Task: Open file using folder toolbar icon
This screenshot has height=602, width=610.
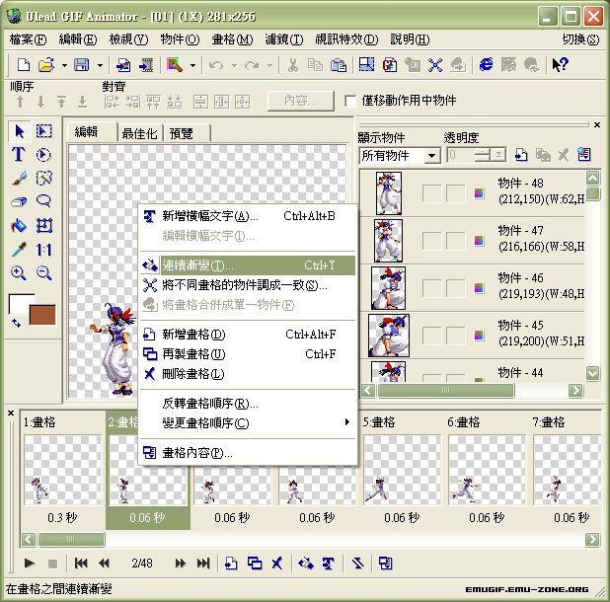Action: (46, 64)
